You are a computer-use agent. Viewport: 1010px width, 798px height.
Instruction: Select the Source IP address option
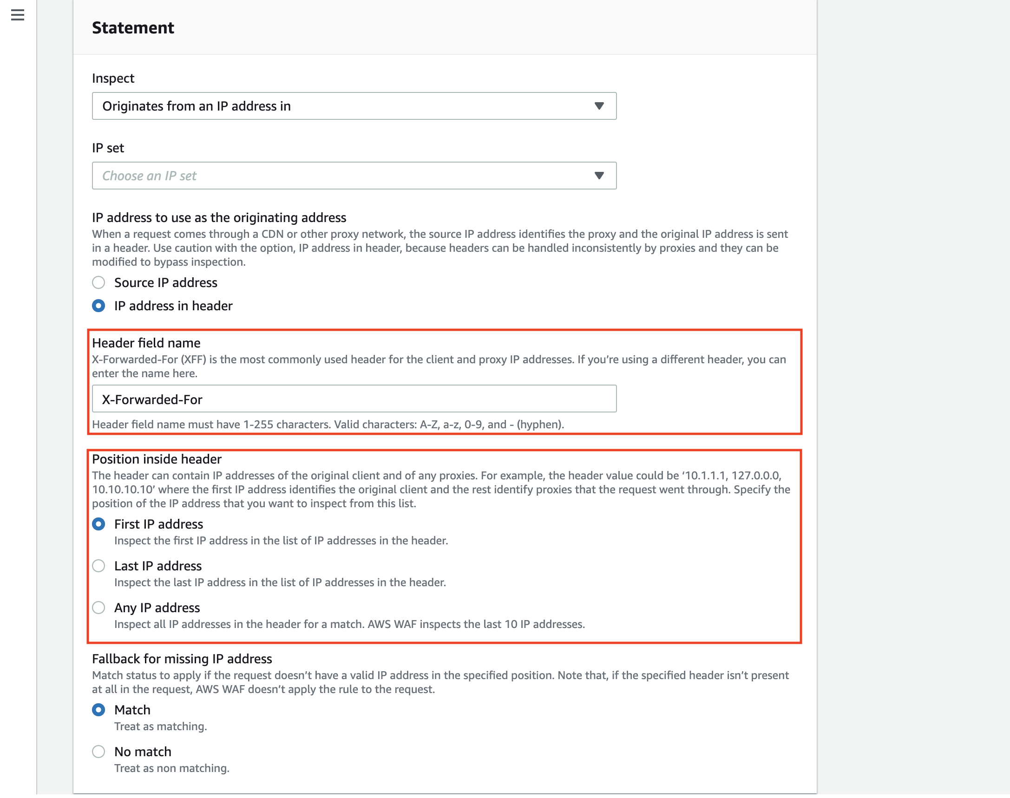(x=98, y=283)
